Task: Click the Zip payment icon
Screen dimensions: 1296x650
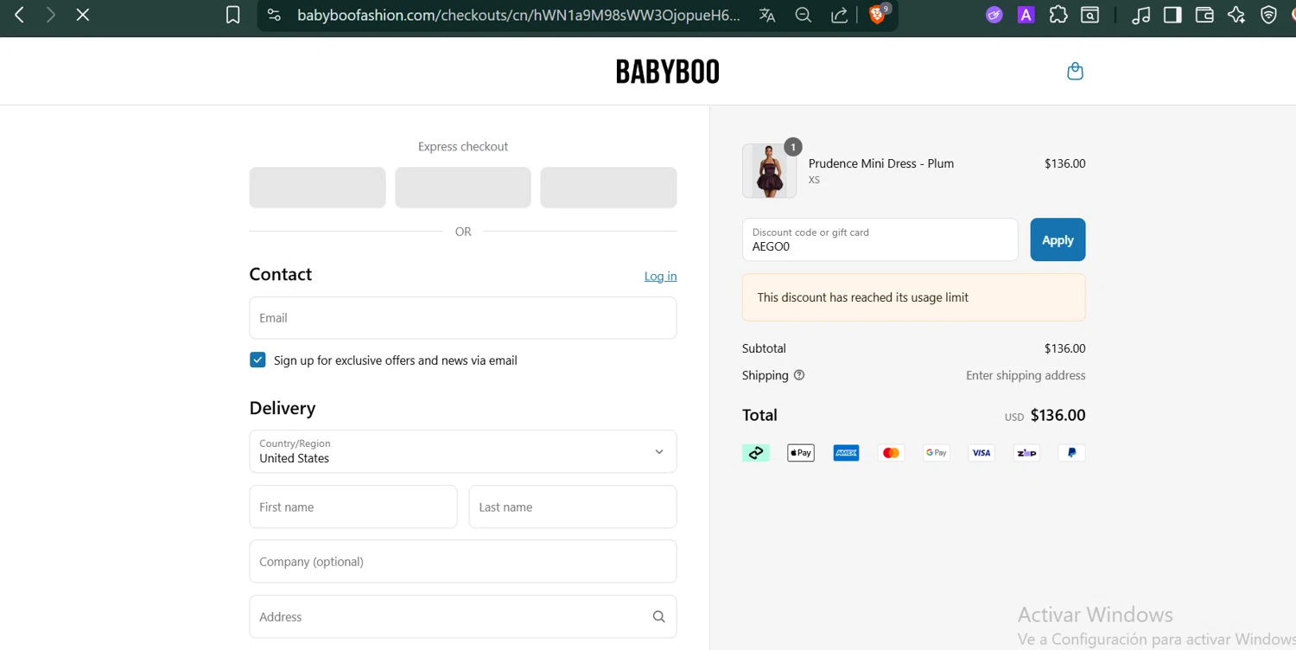Action: 1026,453
